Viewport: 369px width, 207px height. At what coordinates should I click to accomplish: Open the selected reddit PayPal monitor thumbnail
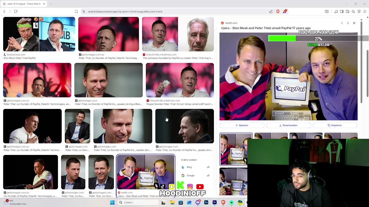146,172
